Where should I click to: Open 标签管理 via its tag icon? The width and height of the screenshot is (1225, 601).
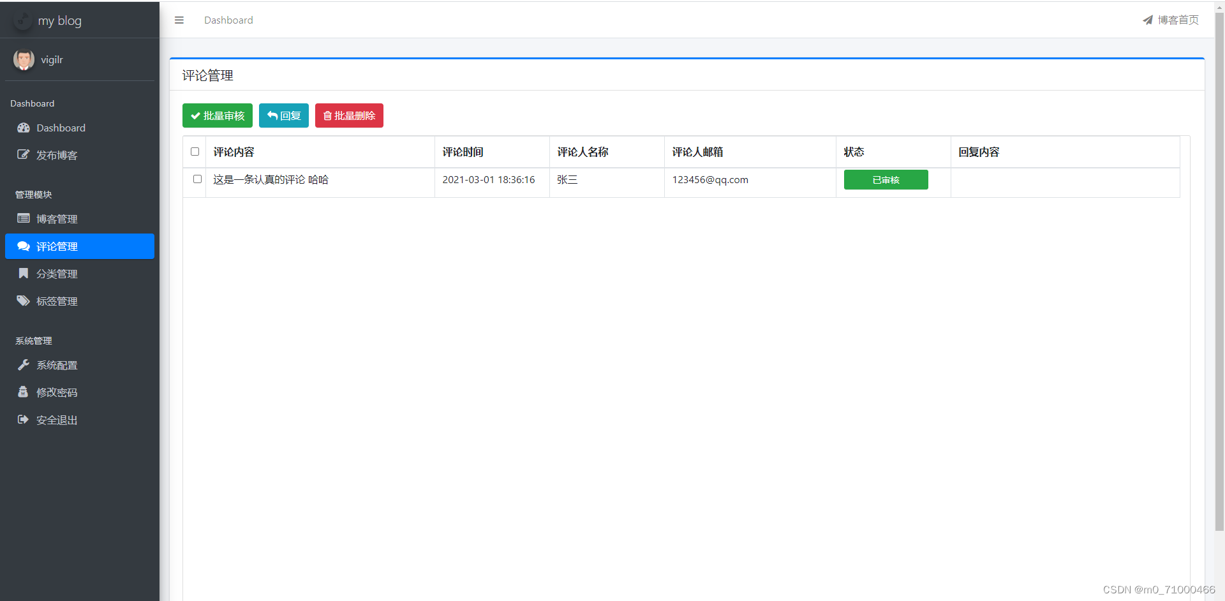(x=24, y=300)
